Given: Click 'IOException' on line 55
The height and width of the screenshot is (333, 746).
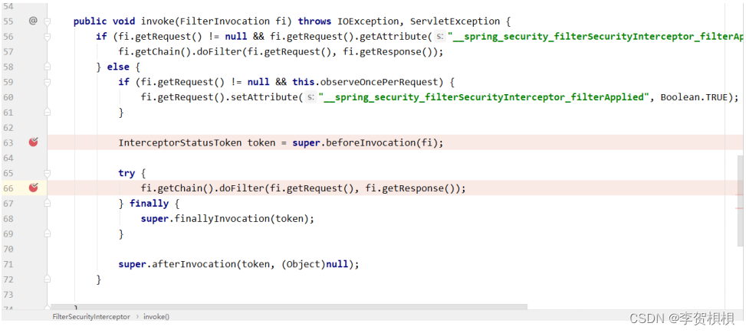Looking at the screenshot, I should (368, 21).
